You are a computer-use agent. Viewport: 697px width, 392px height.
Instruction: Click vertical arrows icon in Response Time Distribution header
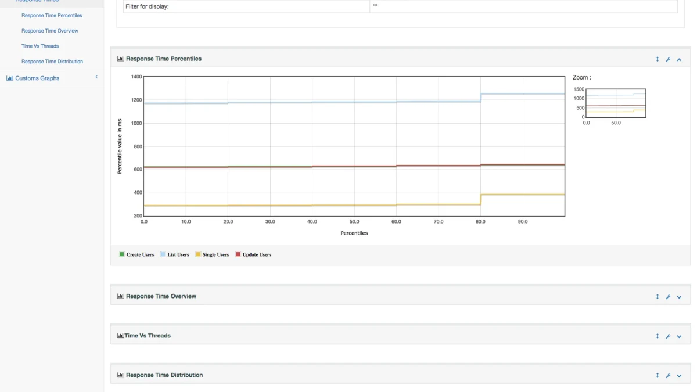tap(658, 376)
